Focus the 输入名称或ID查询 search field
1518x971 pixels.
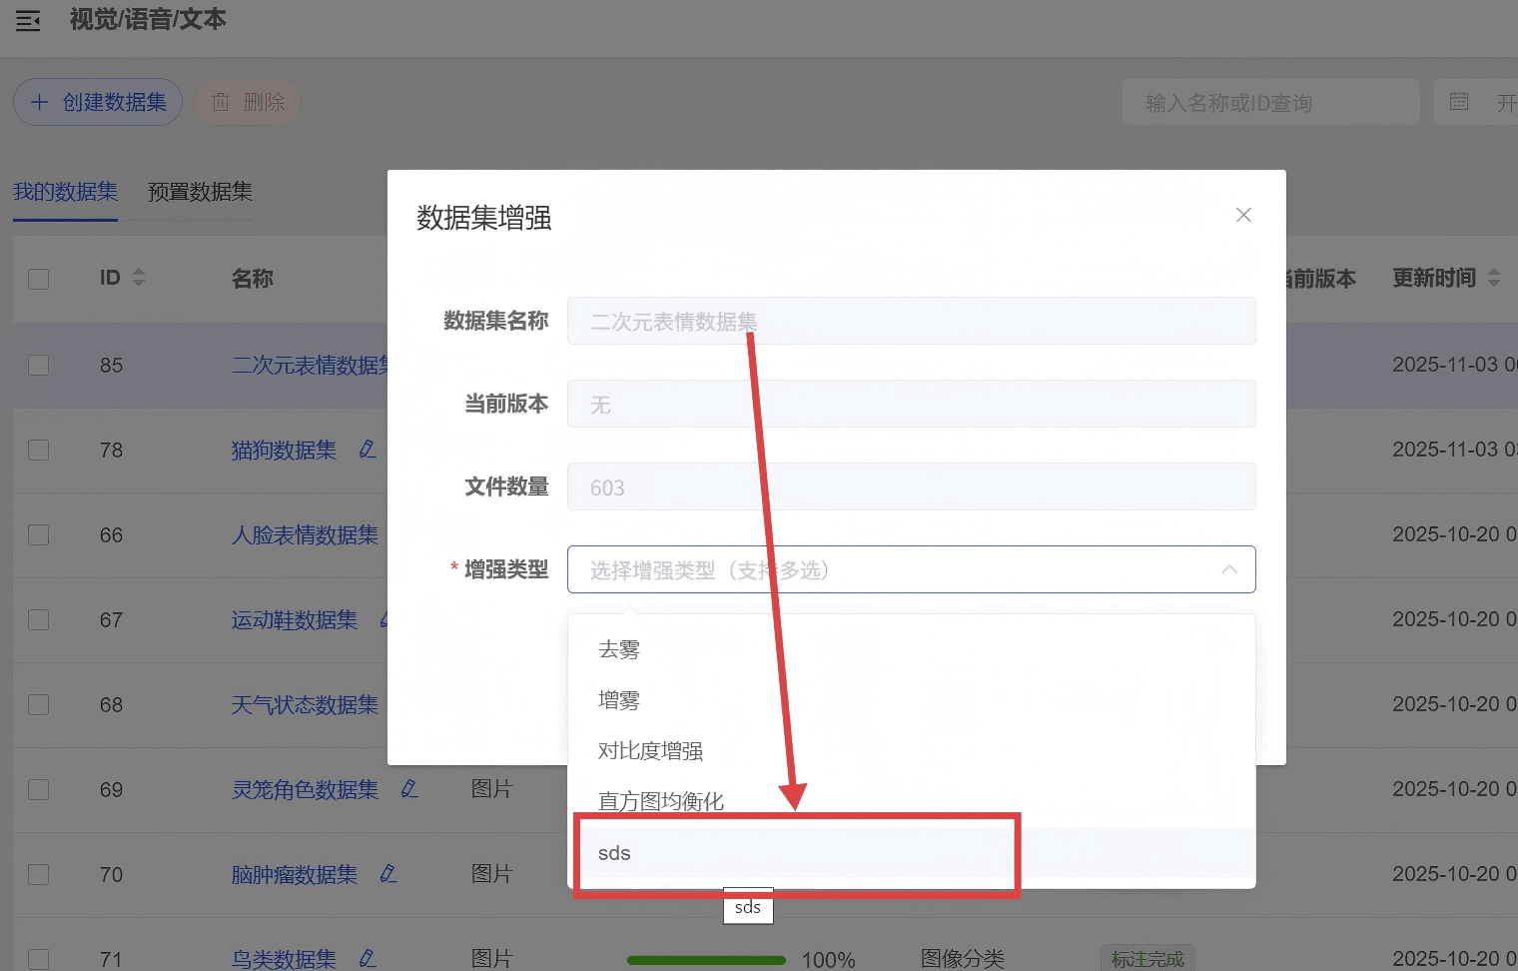1270,103
